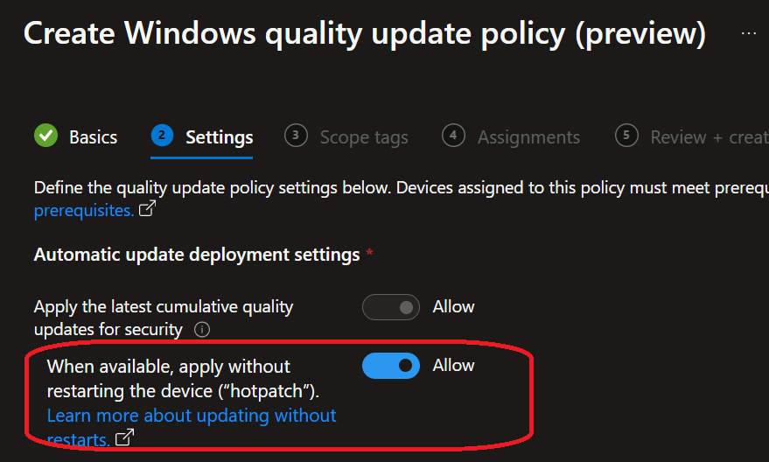Screen dimensions: 769x462
Task: Open "Learn more about updating without restarts" link
Action: click(191, 415)
